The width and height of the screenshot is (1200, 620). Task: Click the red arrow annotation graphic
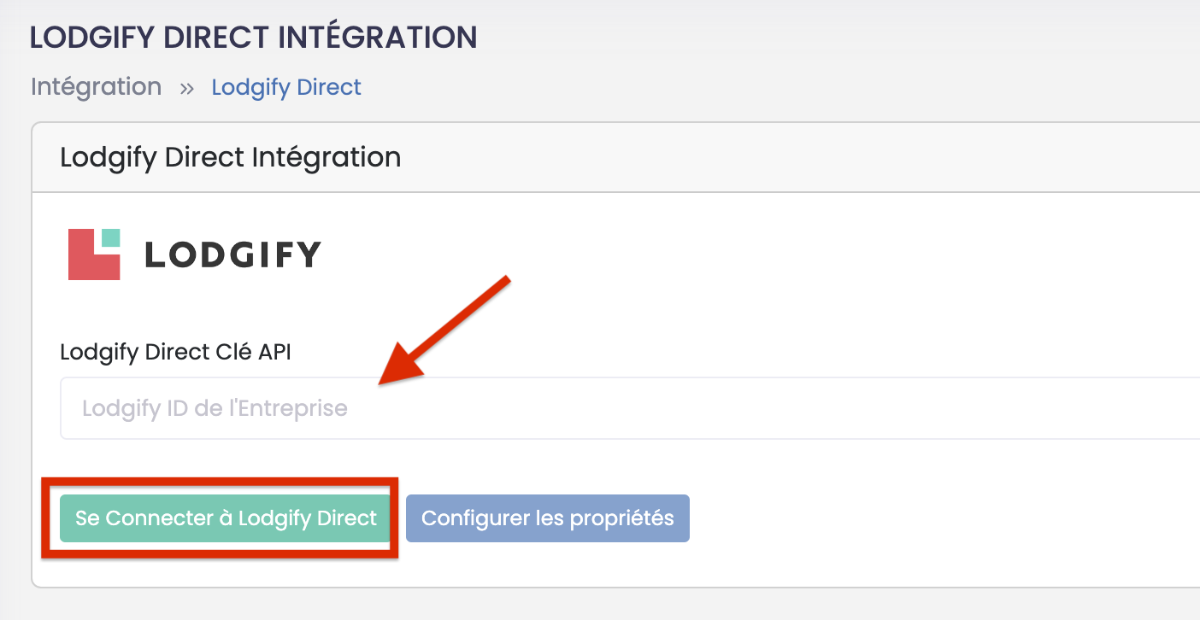tap(444, 331)
